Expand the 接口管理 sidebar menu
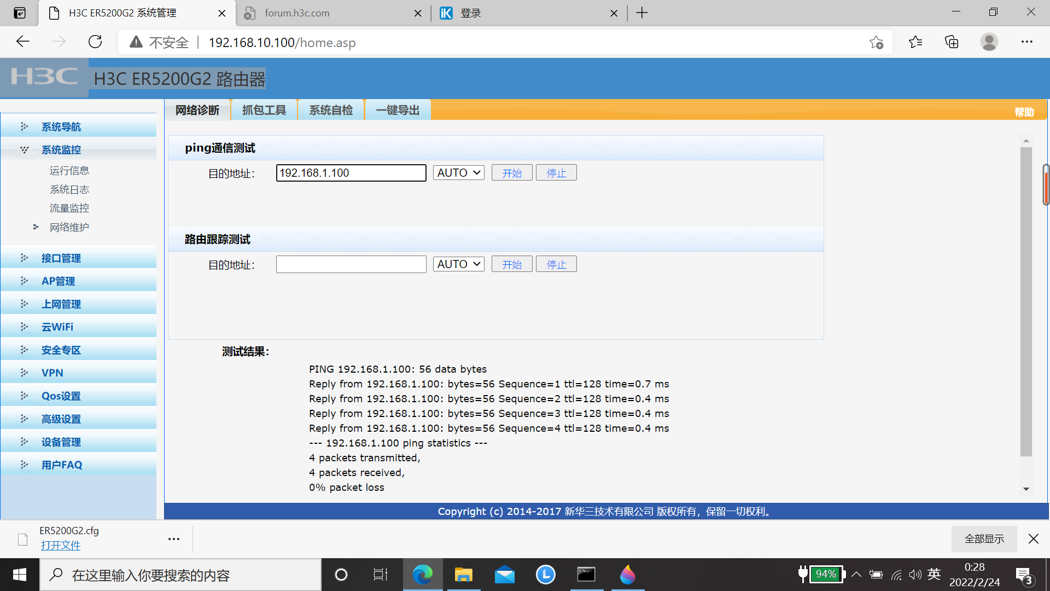This screenshot has width=1050, height=591. [61, 258]
